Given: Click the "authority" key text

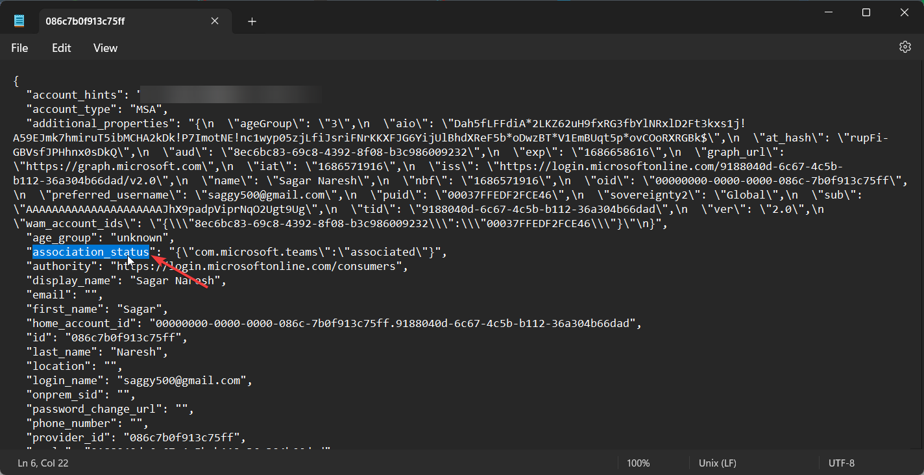Looking at the screenshot, I should coord(62,266).
